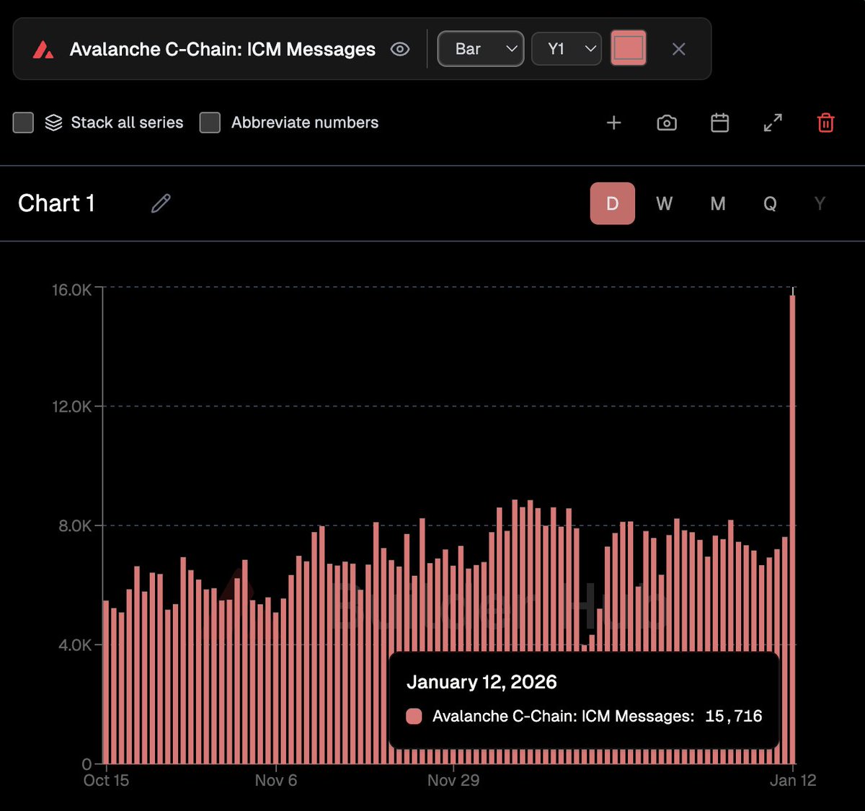Switch to the W weekly interval
Screen dimensions: 865x811
tap(665, 203)
